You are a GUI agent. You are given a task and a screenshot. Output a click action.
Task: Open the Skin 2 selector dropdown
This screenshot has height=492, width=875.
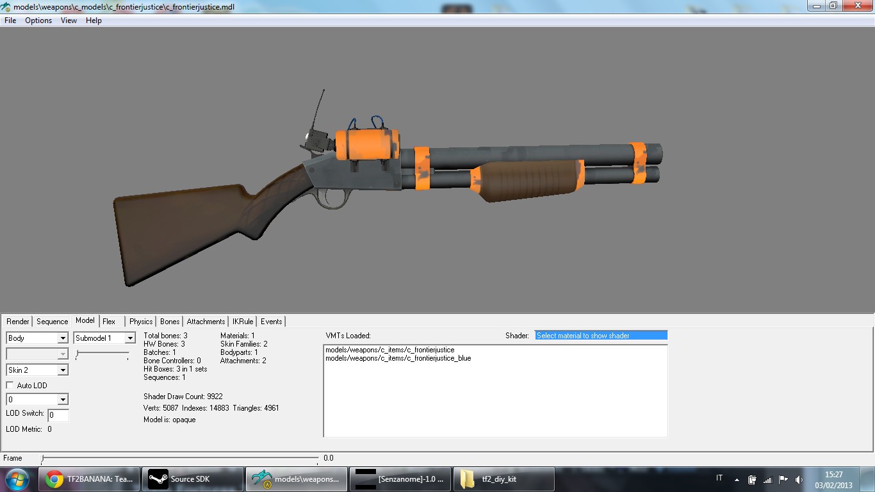61,370
